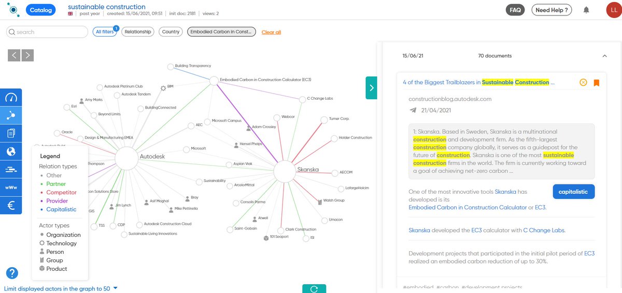
Task: Open help question mark icon
Action: tap(12, 273)
